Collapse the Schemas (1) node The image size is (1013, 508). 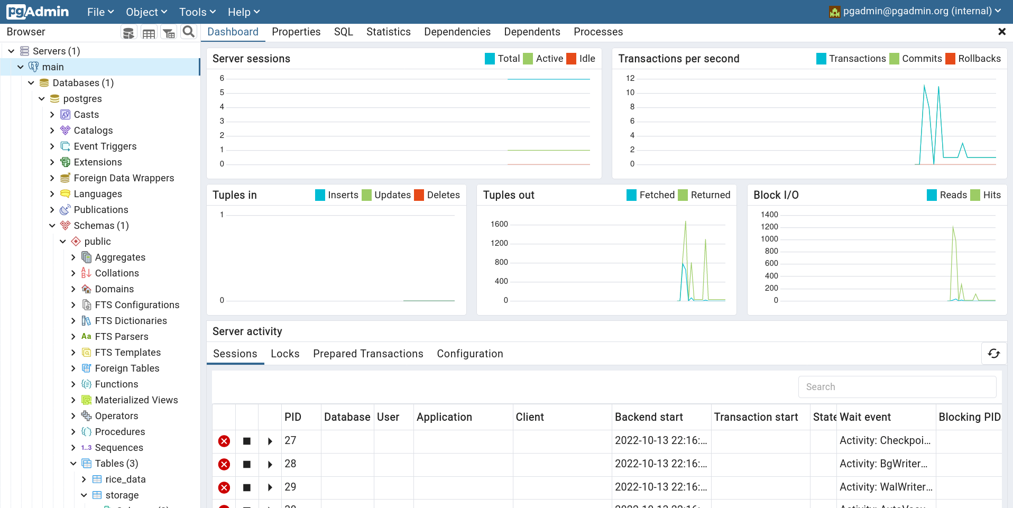point(52,226)
